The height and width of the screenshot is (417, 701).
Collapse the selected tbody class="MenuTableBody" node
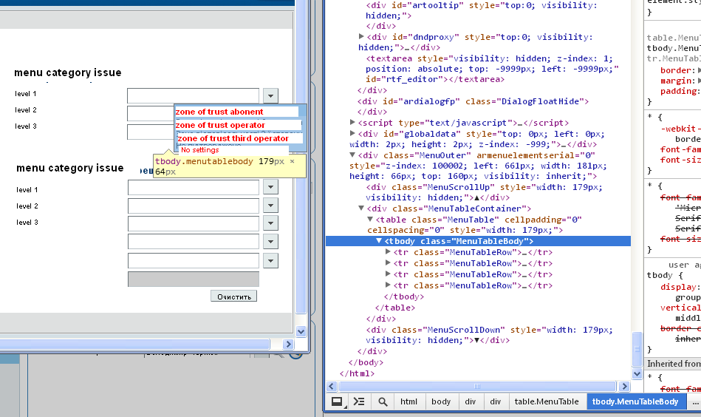point(379,241)
